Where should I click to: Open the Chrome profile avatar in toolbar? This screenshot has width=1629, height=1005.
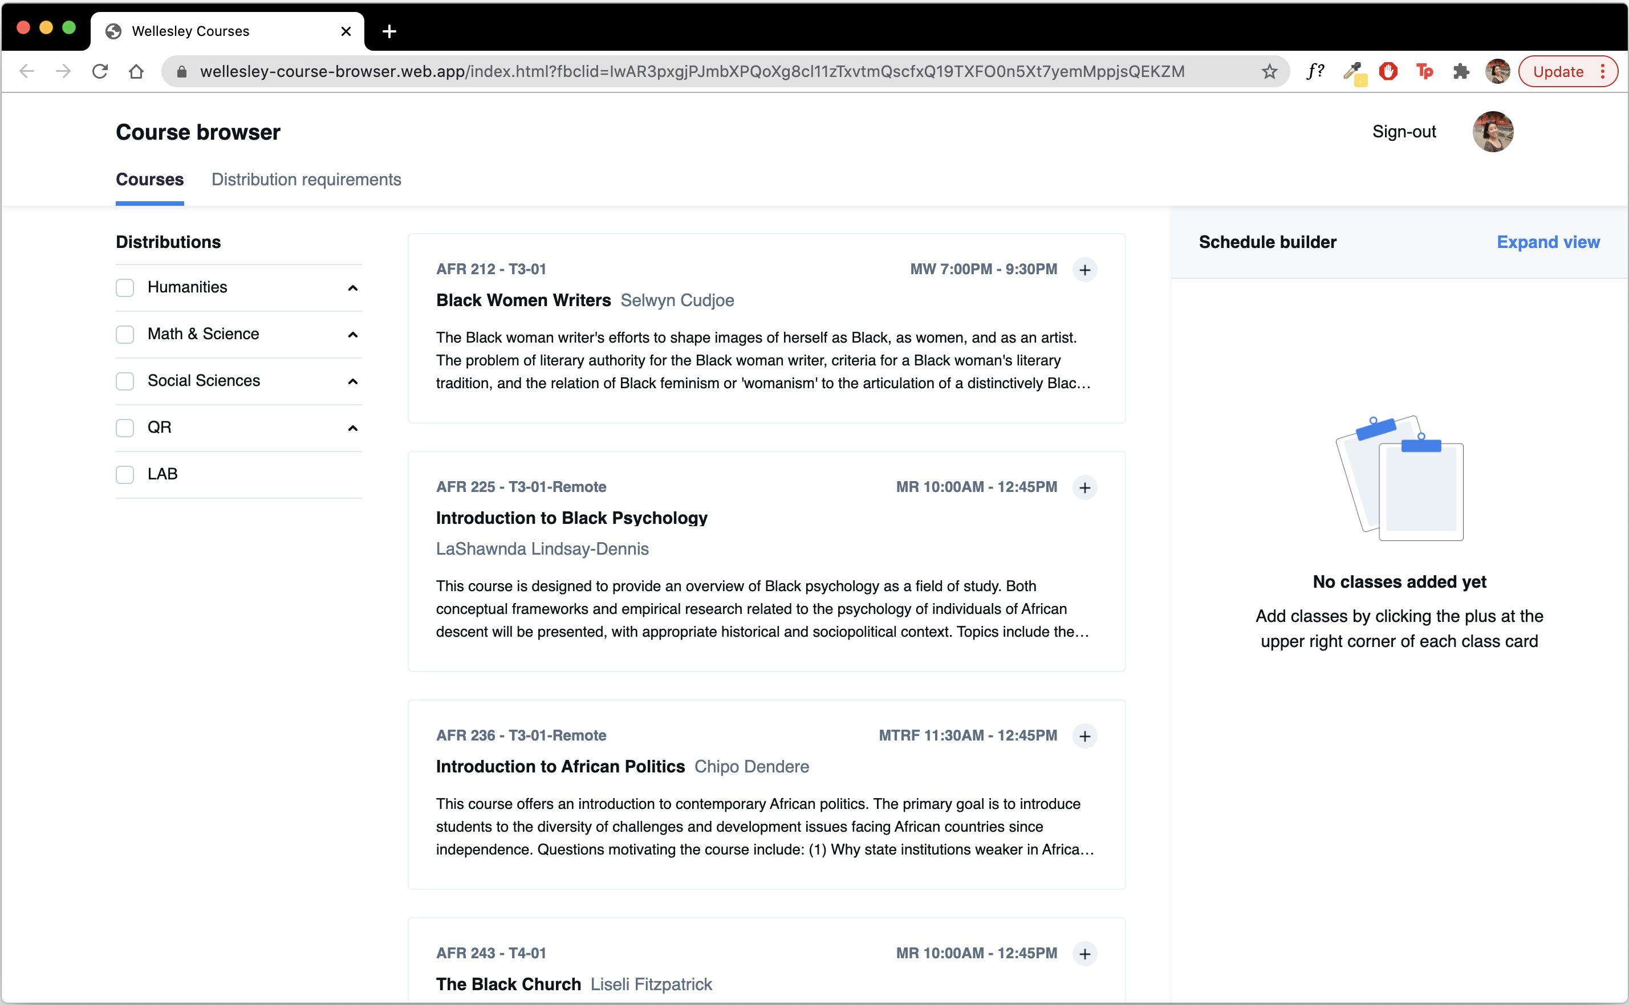tap(1497, 71)
